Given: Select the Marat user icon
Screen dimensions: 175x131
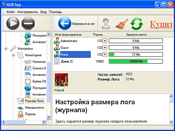Looking at the screenshot, I should (57, 54).
